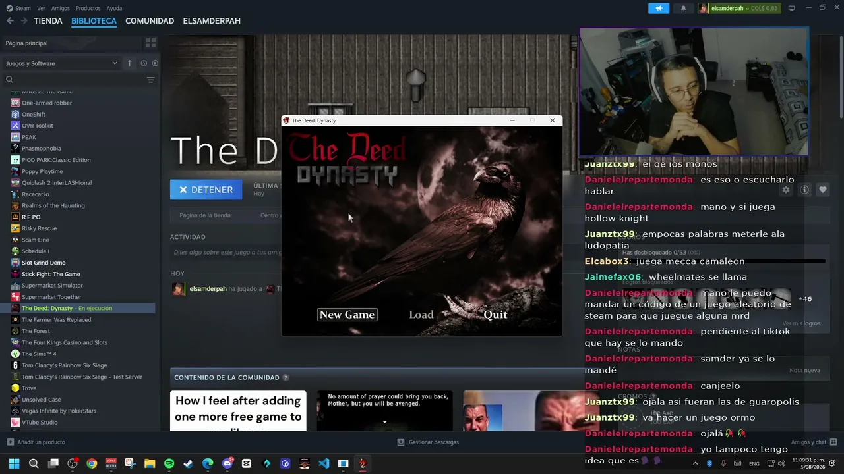Open the Steam notifications bell
The image size is (844, 474).
coord(683,8)
